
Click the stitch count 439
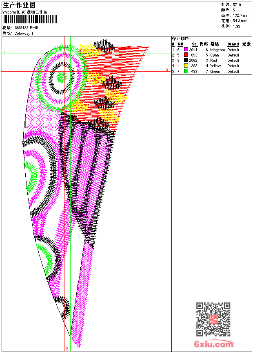click(x=194, y=71)
